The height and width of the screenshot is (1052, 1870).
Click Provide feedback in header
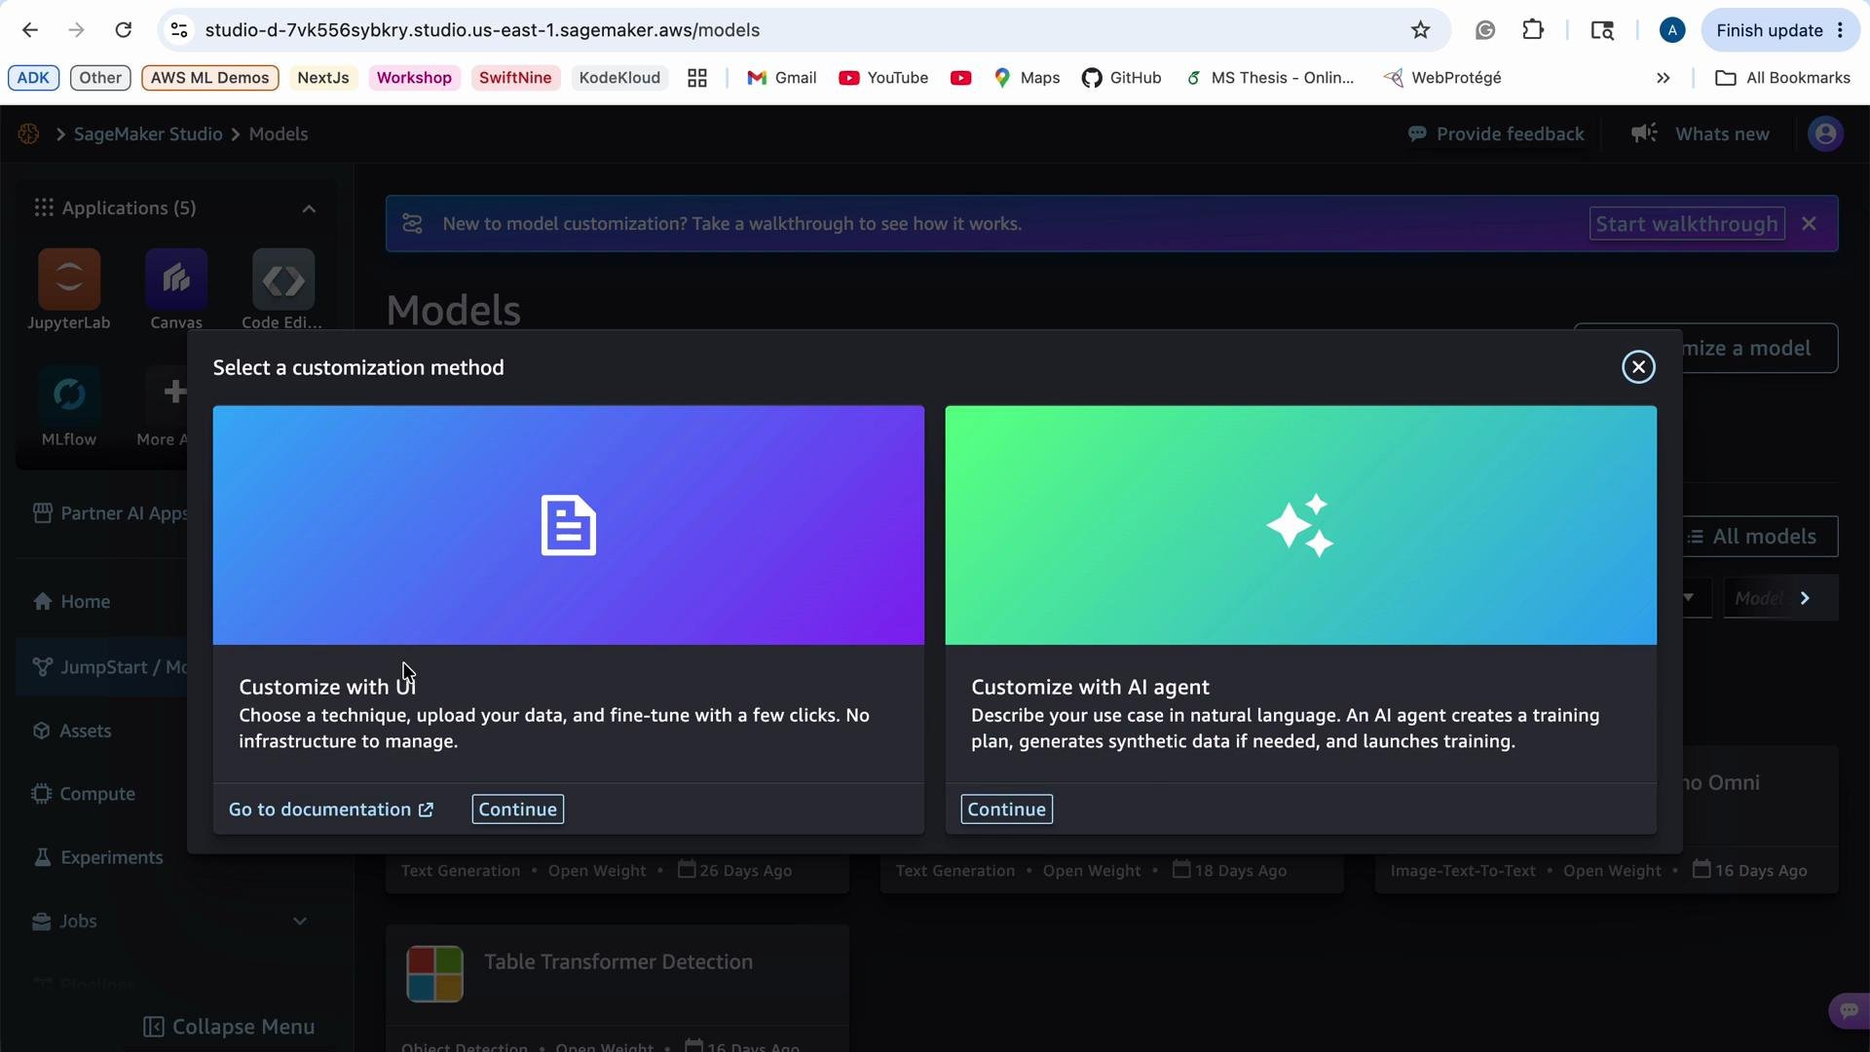click(1496, 134)
